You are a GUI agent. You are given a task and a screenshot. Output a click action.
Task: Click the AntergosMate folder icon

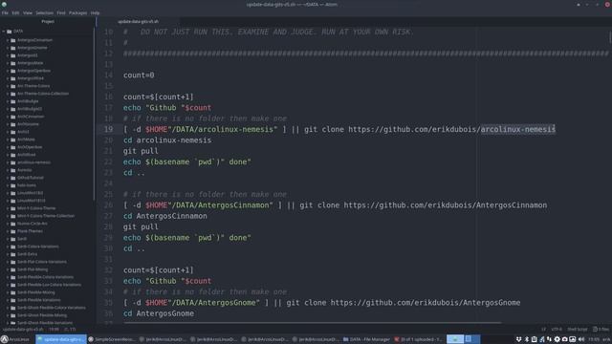point(12,63)
